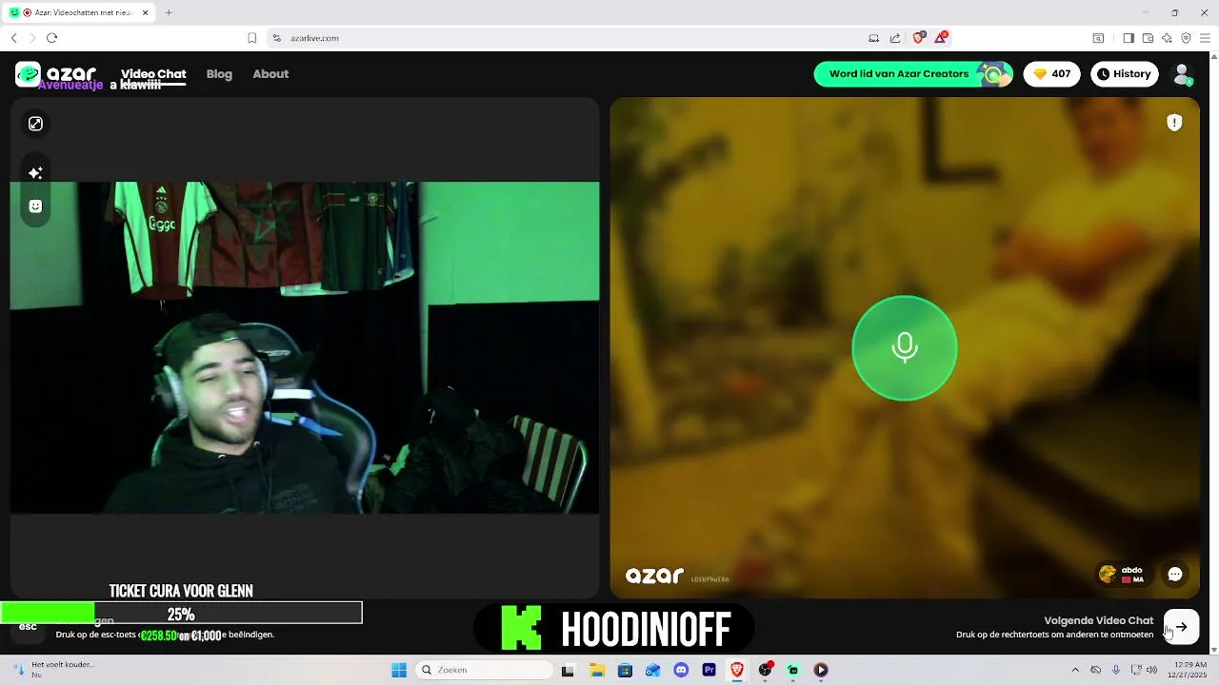Open the volume control in system tray
Viewport: 1219px width, 685px height.
point(1151,670)
